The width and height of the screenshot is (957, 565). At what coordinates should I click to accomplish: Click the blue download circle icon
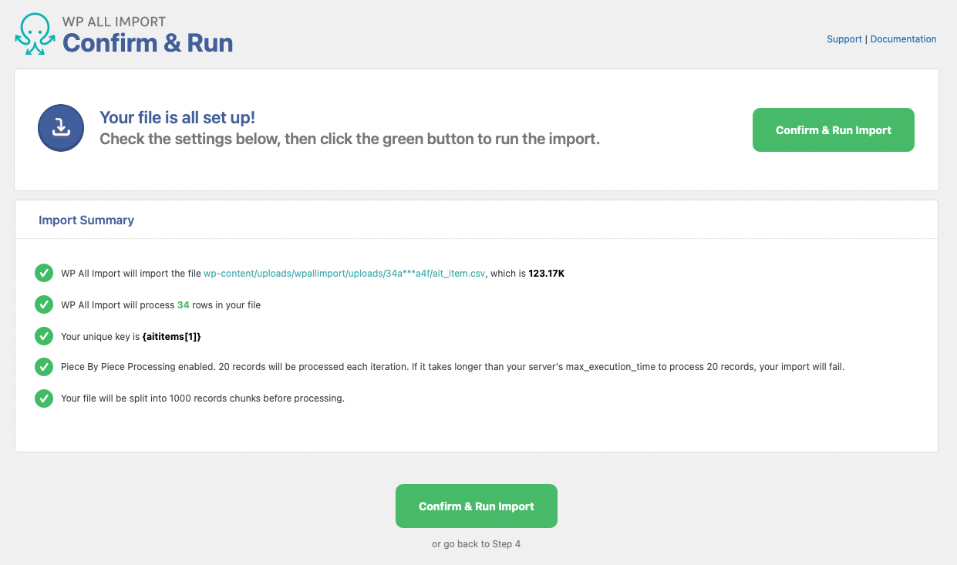click(x=61, y=128)
